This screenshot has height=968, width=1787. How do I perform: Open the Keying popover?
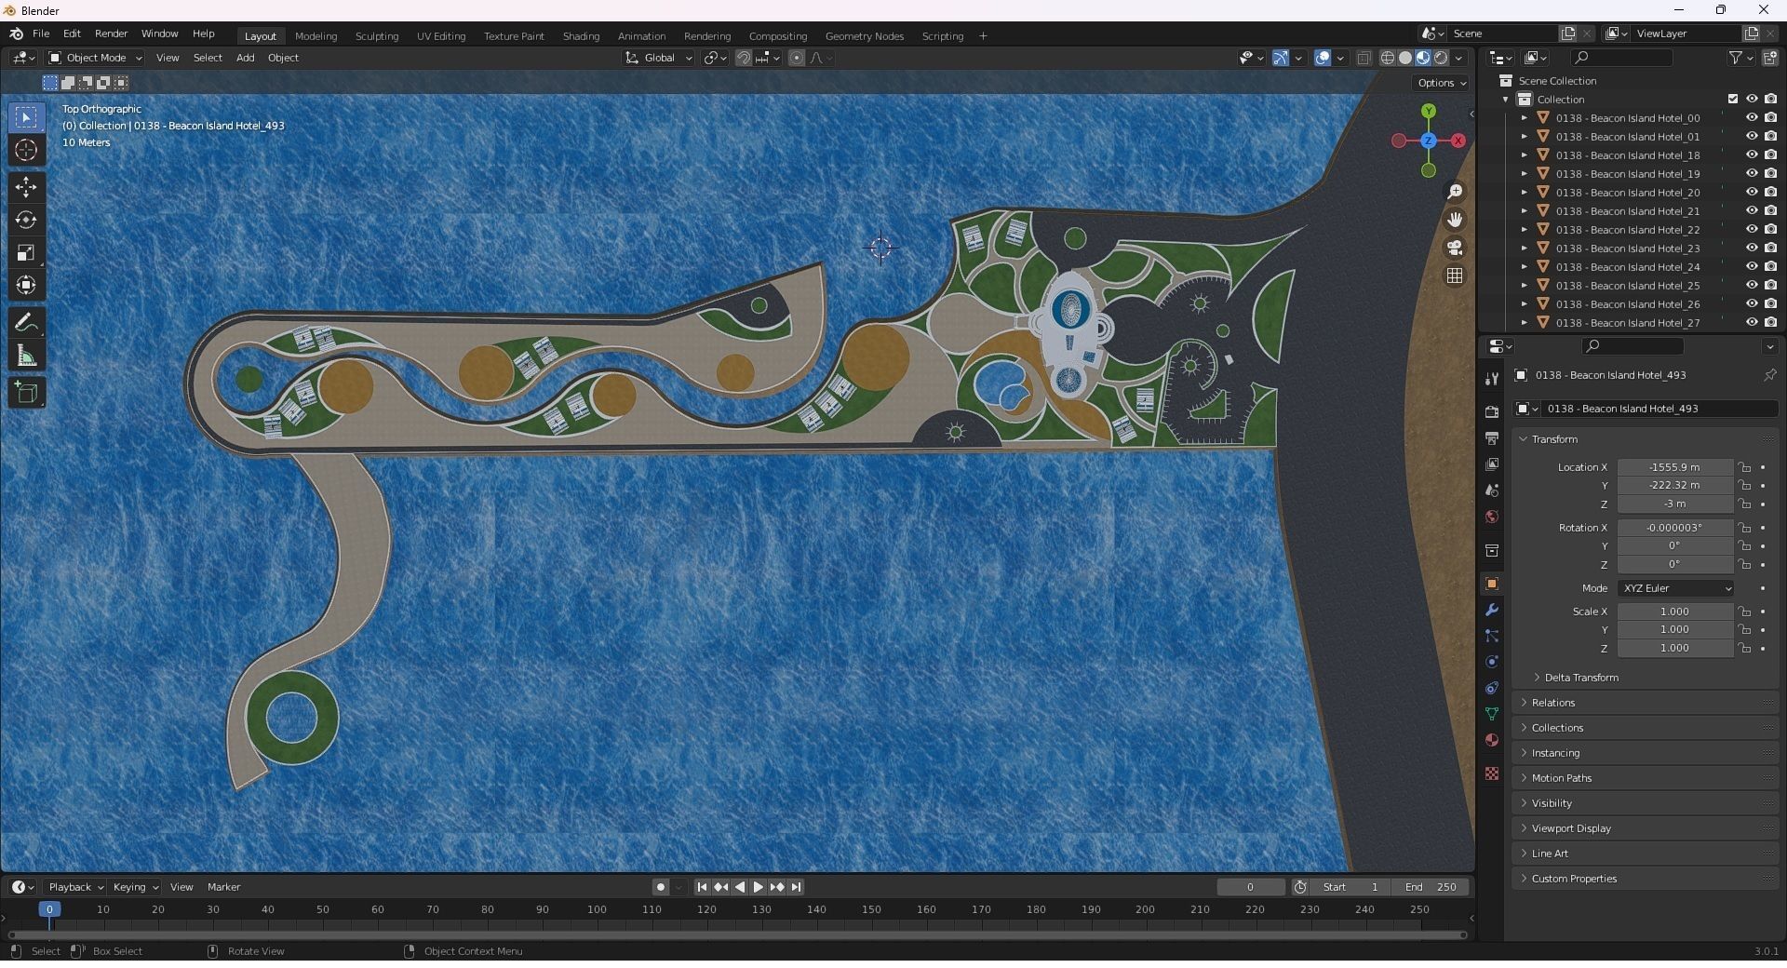pyautogui.click(x=135, y=887)
